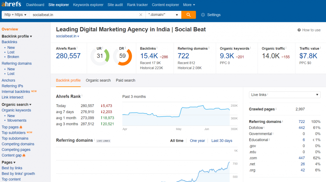This screenshot has width=326, height=182.
Task: Open Top subfolders in the sidebar
Action: point(13,132)
